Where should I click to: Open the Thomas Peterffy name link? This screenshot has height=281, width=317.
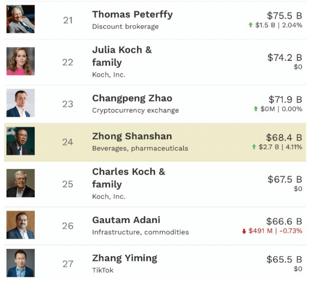pyautogui.click(x=132, y=15)
